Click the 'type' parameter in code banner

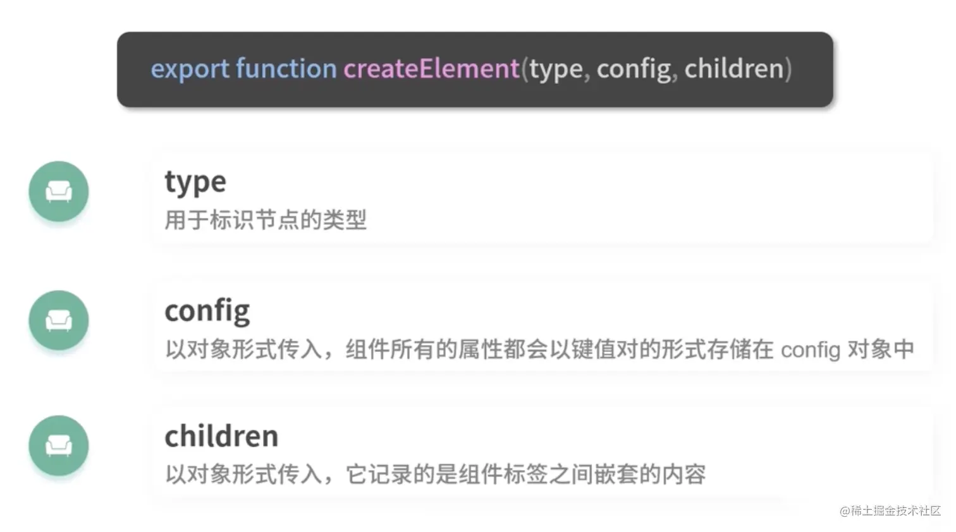556,70
